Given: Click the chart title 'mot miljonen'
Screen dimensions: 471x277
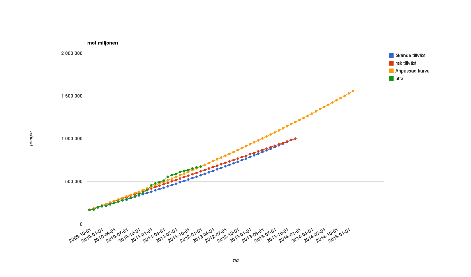Looking at the screenshot, I should [103, 43].
